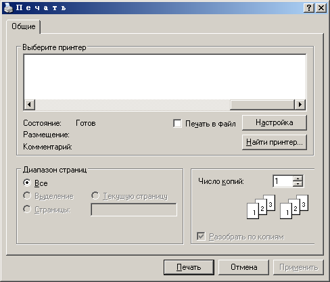This screenshot has height=282, width=330.
Task: Cancel with the Отмена button
Action: click(243, 267)
